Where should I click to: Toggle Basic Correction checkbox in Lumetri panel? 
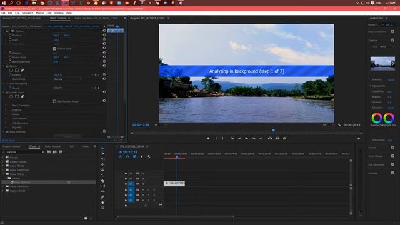click(x=392, y=32)
